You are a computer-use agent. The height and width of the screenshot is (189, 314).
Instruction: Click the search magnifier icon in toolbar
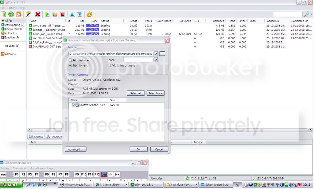[306, 14]
